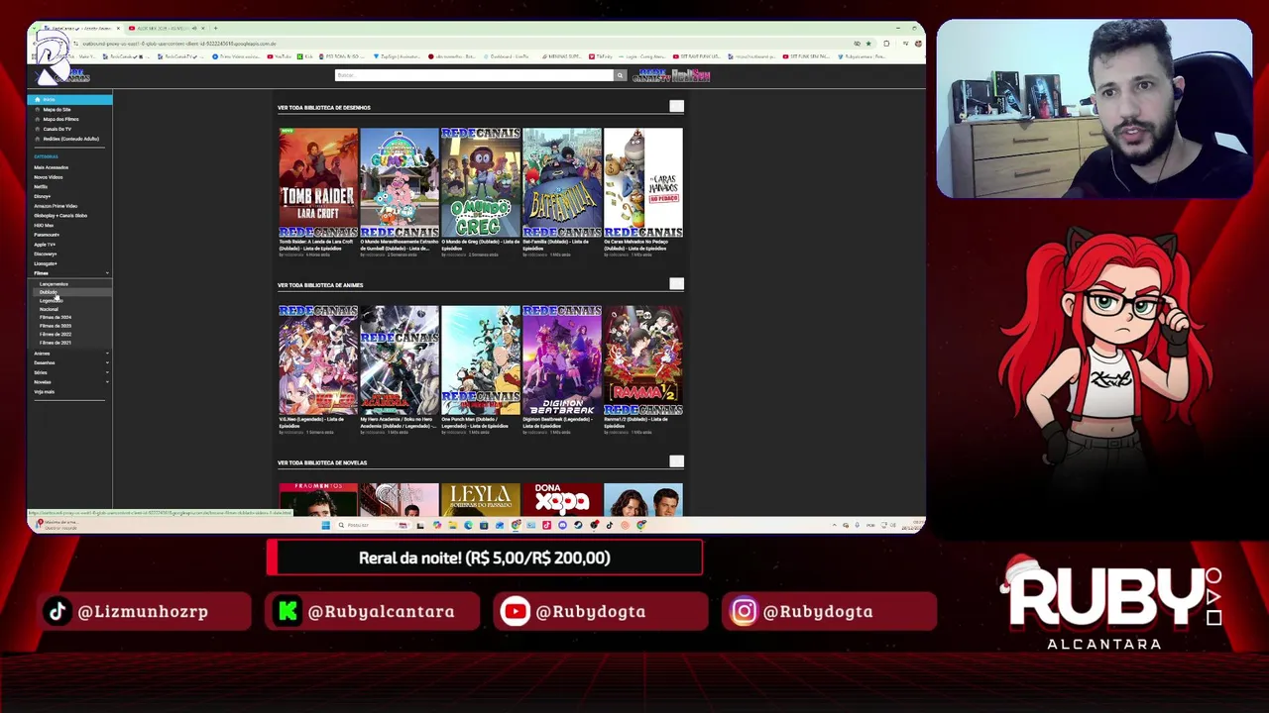Open the Bat-Família thumbnail
Screen dimensions: 1269x713
click(x=562, y=183)
